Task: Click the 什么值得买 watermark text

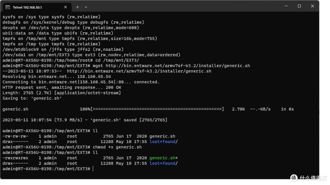Action: [x=313, y=178]
